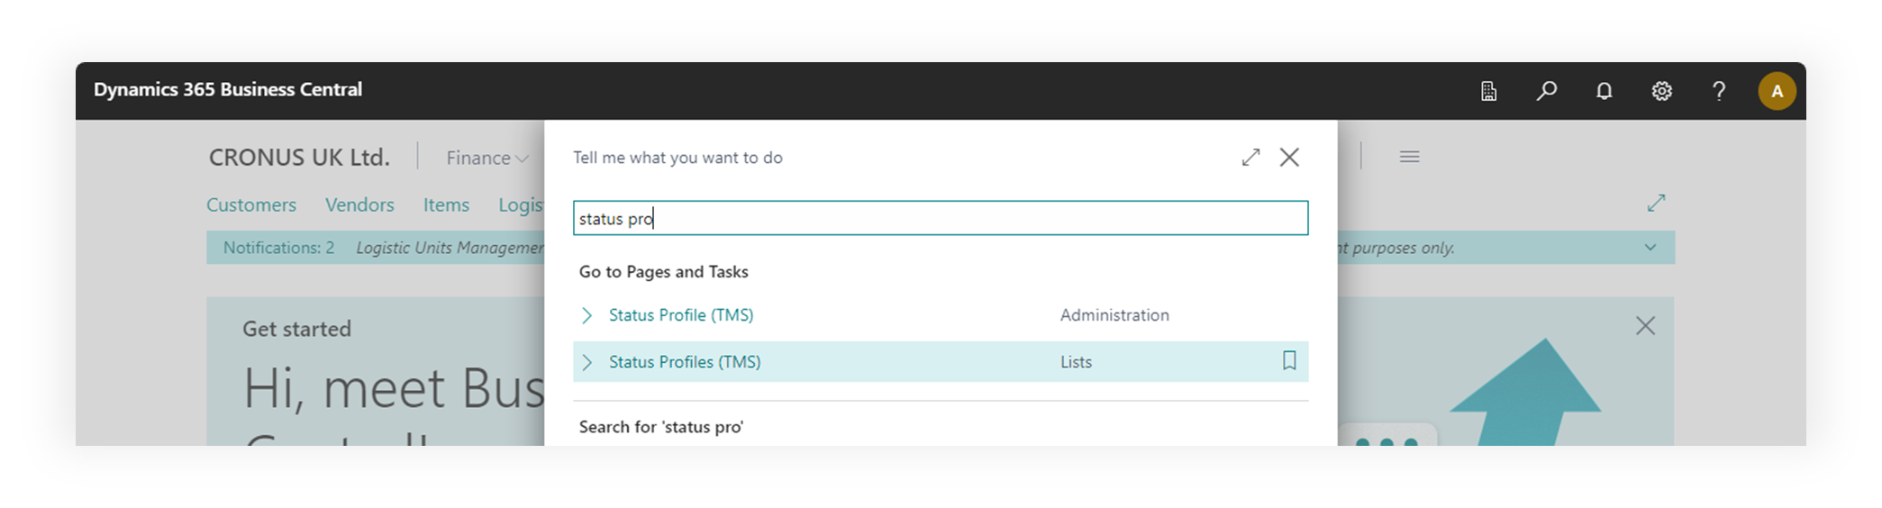Dismiss the Get started banner
The width and height of the screenshot is (1882, 508).
1645,326
